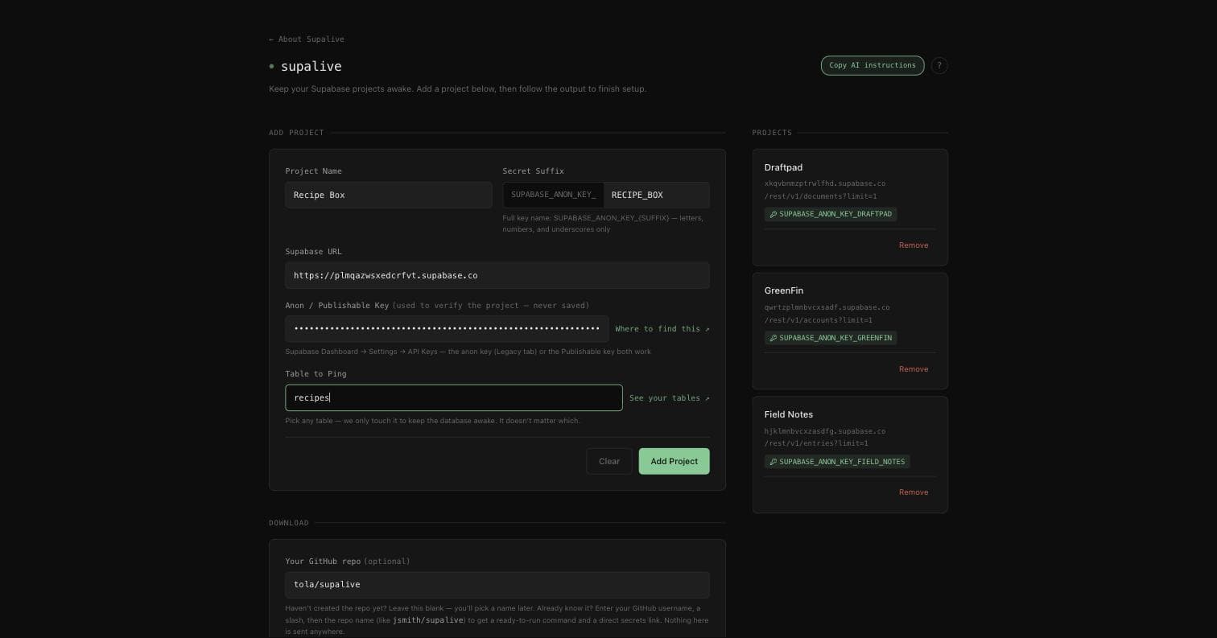Click into the Supabase URL field
This screenshot has width=1217, height=638.
[x=497, y=275]
